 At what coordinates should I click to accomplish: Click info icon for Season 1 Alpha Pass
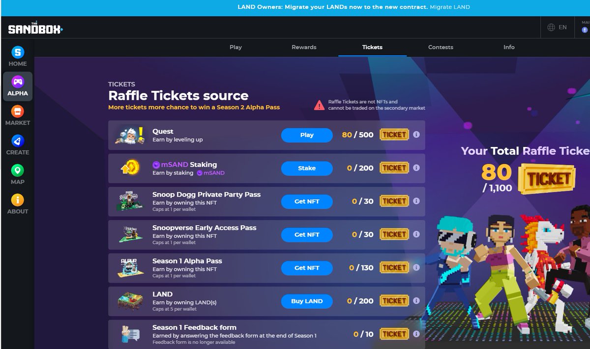tap(416, 267)
